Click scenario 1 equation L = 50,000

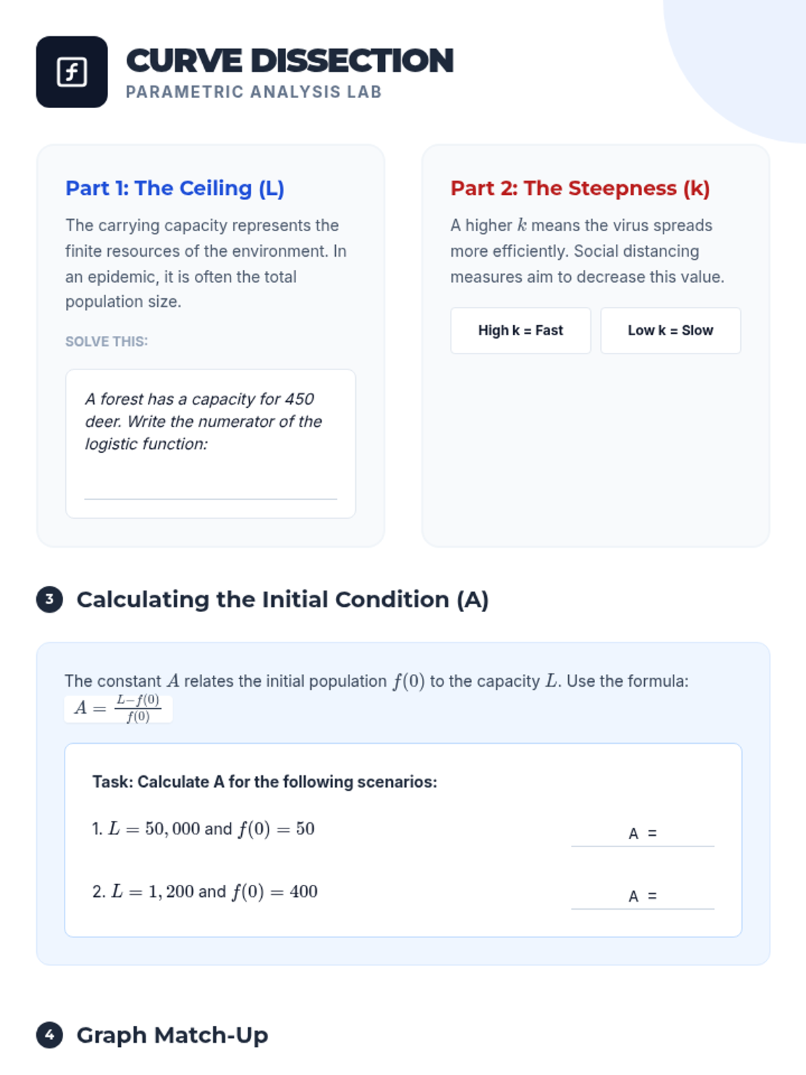[204, 828]
